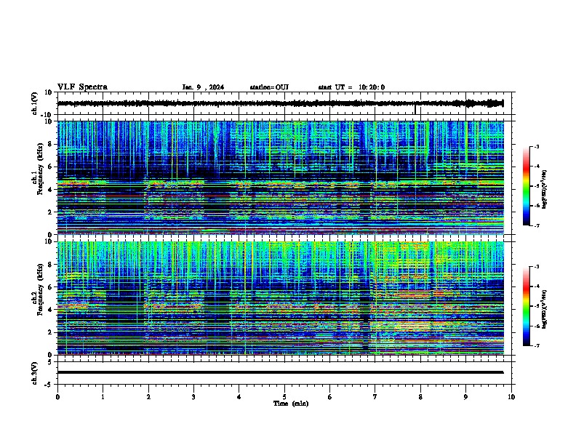Click time axis tick label "8" below ch.3
Image resolution: width=576 pixels, height=445 pixels.
point(420,397)
